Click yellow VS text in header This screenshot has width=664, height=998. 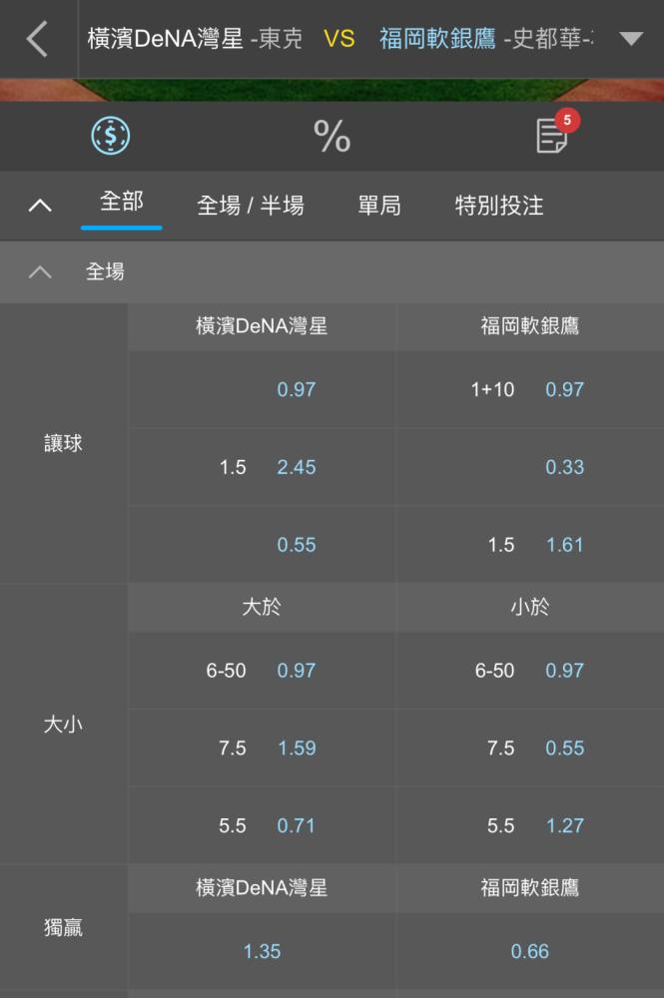click(x=338, y=39)
